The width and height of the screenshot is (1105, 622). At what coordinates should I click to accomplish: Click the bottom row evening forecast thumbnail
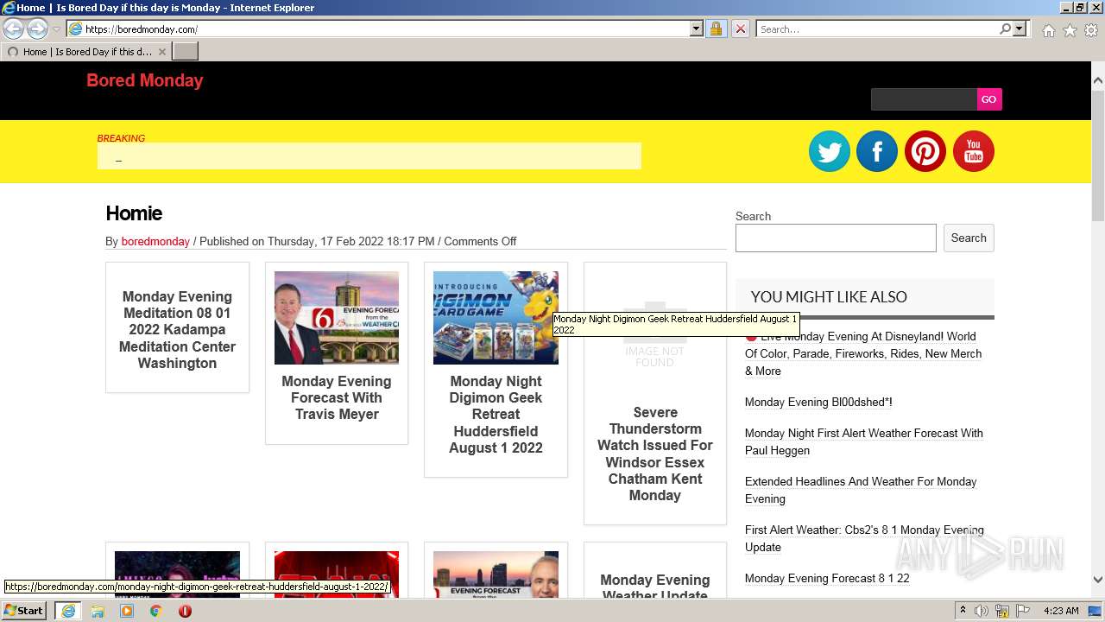[x=496, y=574]
